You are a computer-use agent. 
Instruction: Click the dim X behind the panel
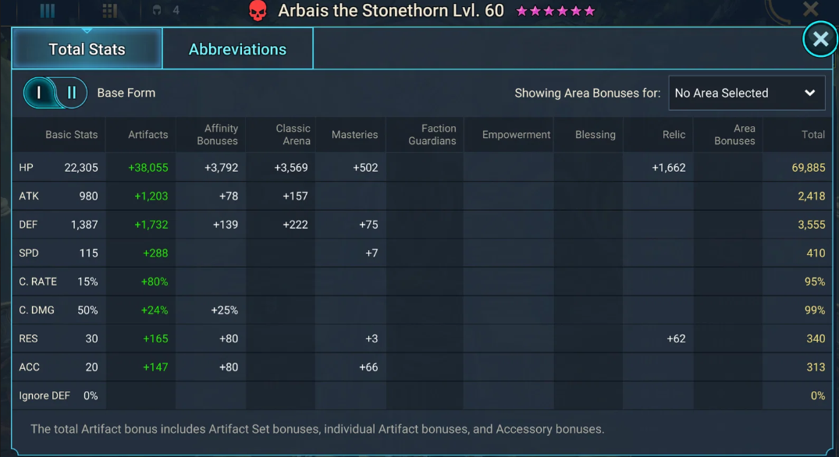(811, 9)
